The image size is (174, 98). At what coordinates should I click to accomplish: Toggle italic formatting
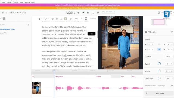click(61, 19)
